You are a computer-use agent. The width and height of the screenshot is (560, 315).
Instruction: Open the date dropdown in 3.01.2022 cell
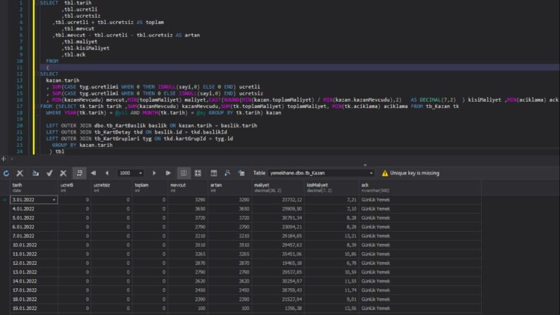click(x=54, y=200)
